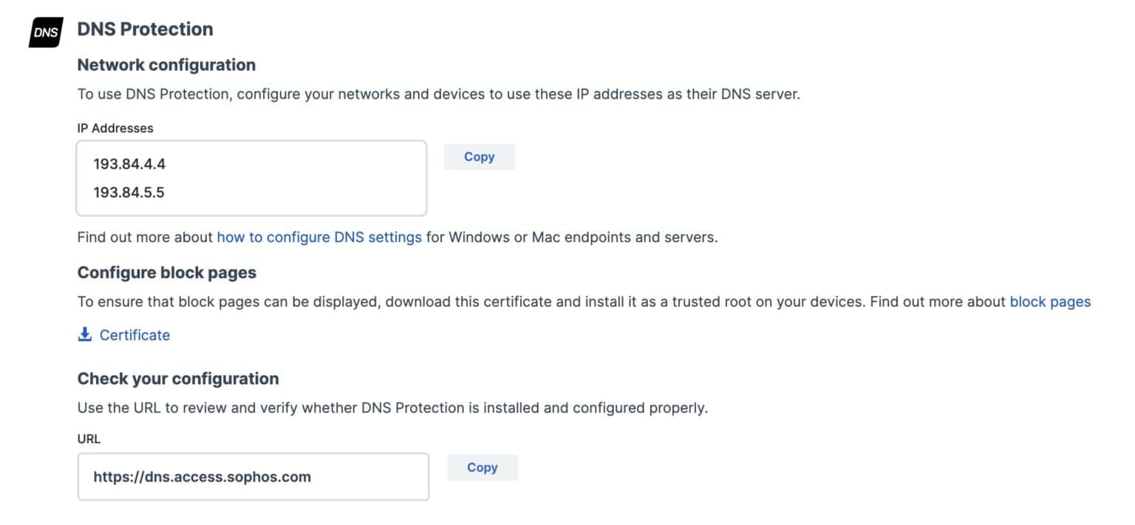
Task: Click the URL label above the field
Action: click(x=88, y=439)
